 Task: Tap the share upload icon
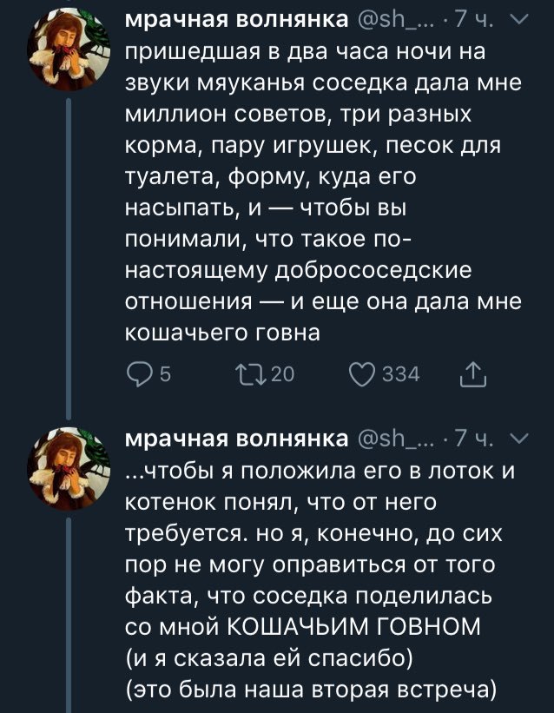coord(473,373)
